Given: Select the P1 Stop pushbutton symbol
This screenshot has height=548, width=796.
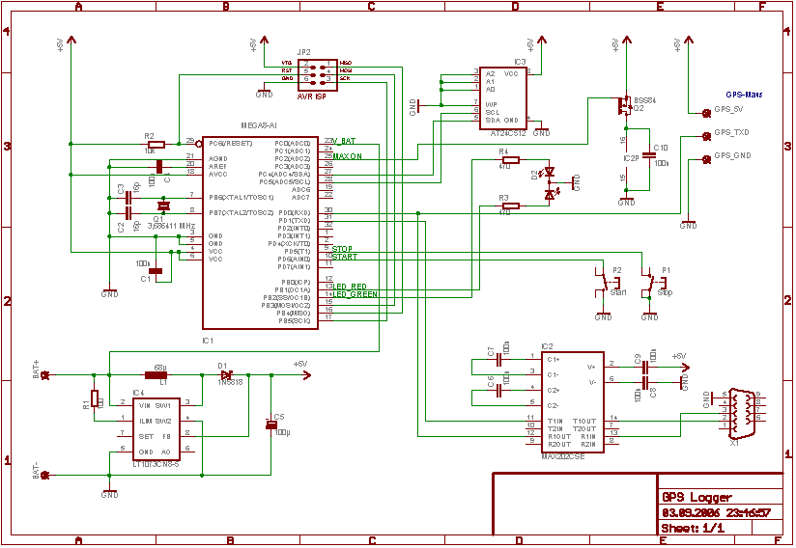Looking at the screenshot, I should 654,283.
